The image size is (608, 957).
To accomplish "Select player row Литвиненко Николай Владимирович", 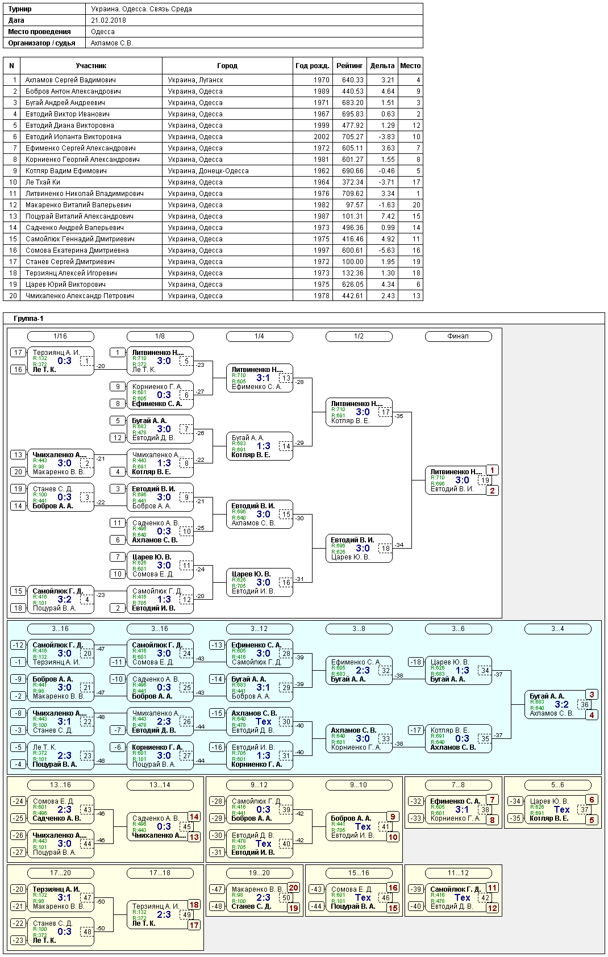I will click(213, 194).
